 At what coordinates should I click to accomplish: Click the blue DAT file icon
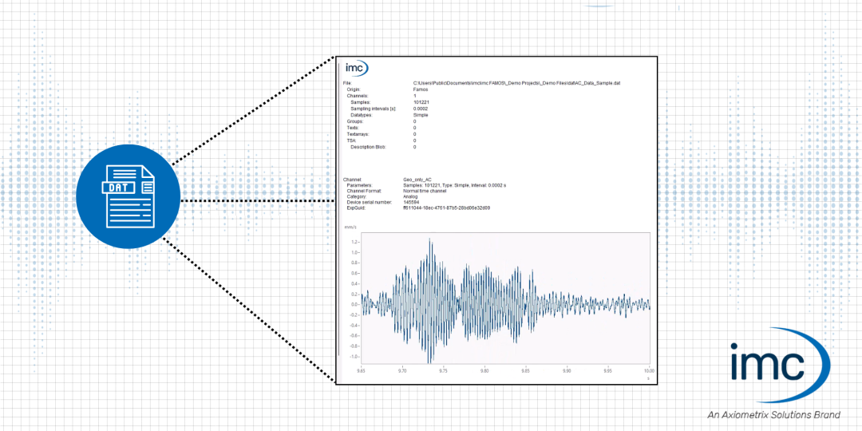128,196
